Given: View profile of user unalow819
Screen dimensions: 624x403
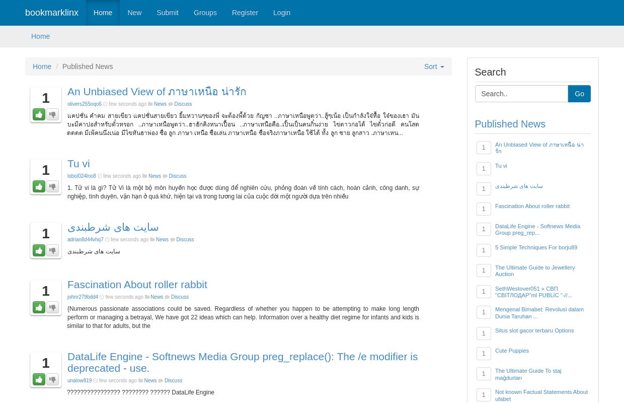Looking at the screenshot, I should [80, 380].
